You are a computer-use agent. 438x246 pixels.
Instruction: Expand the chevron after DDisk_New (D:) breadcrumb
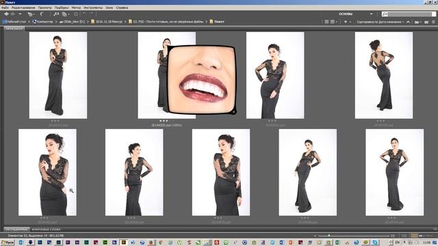(88, 21)
